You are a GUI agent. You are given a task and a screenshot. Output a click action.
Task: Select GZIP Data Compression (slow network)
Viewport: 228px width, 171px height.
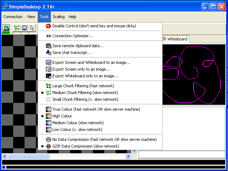point(100,146)
